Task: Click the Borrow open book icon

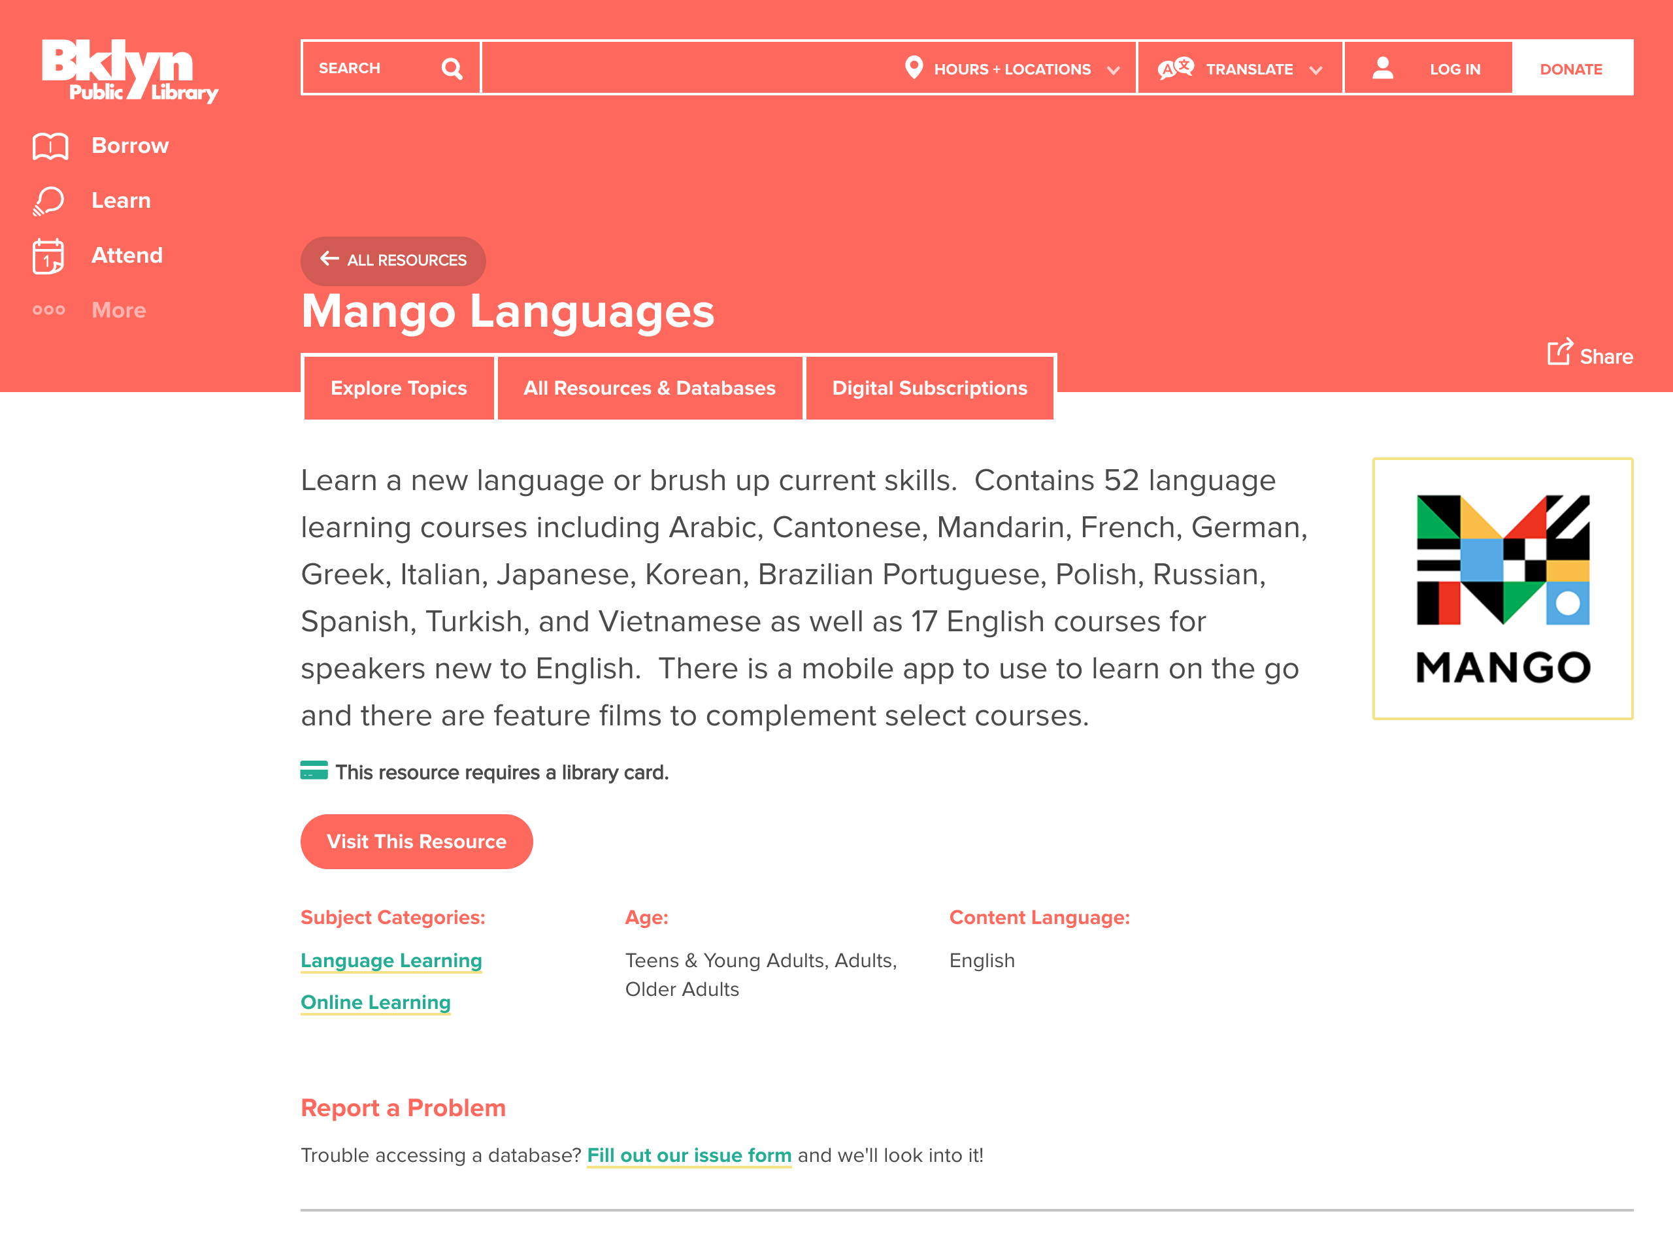Action: [x=50, y=146]
